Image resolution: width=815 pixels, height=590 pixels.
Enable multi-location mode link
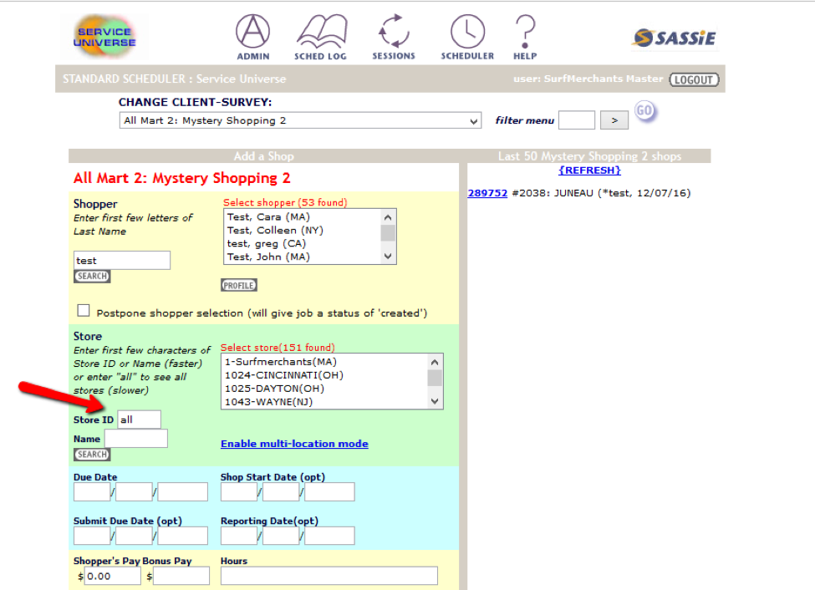(x=294, y=444)
